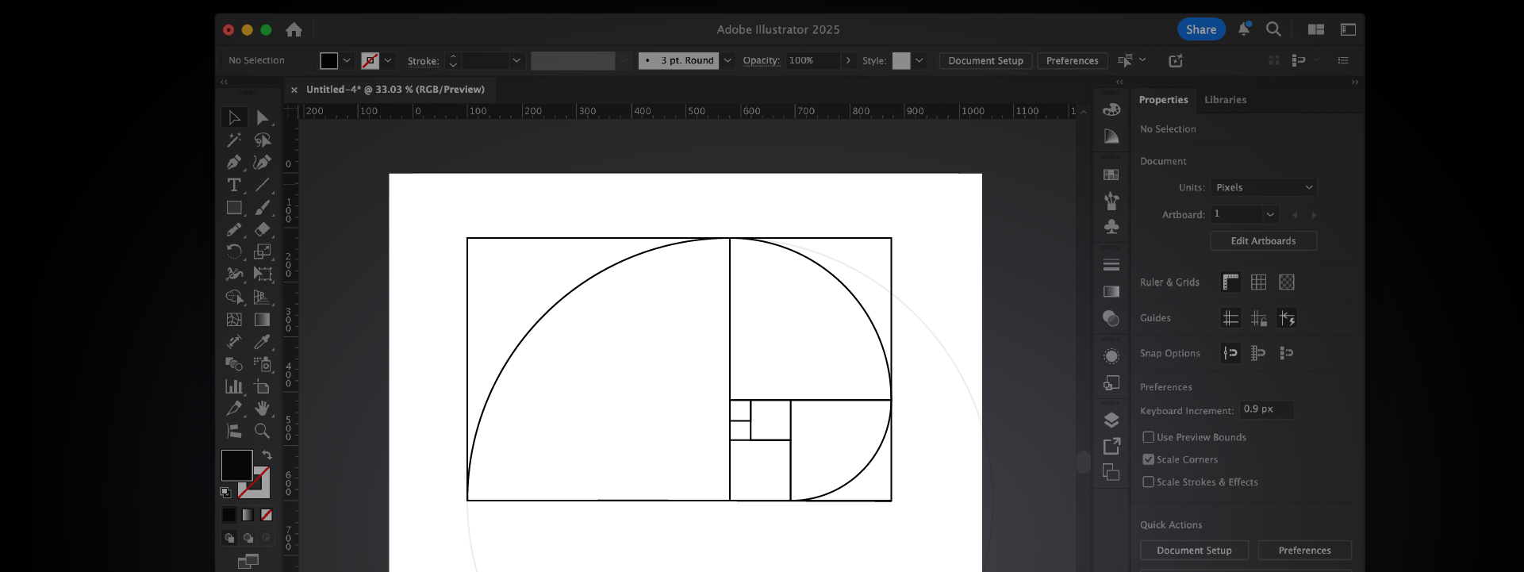Pick the Paintbrush tool

coord(263,207)
